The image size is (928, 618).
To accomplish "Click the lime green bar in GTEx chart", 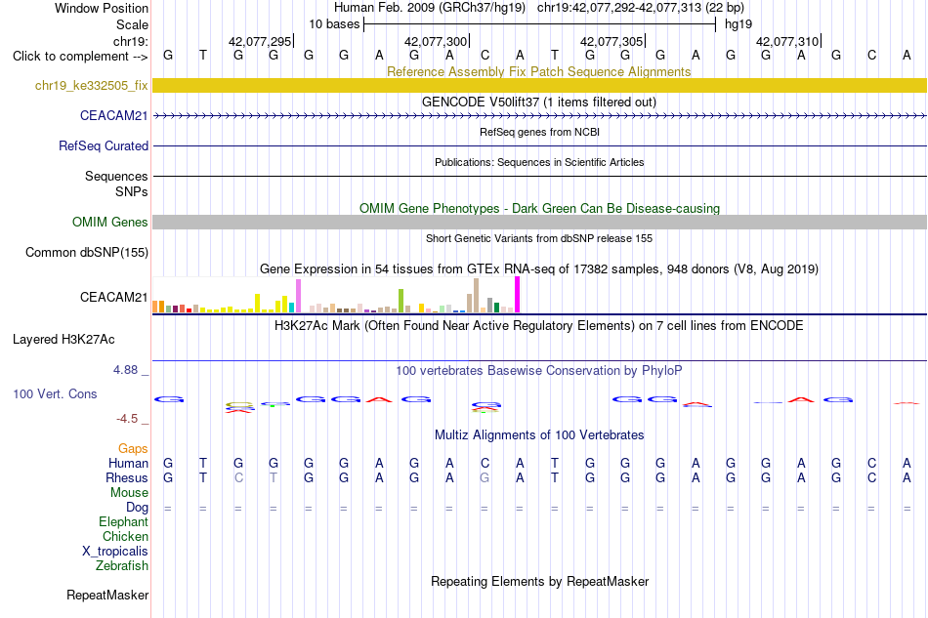I will coord(401,301).
